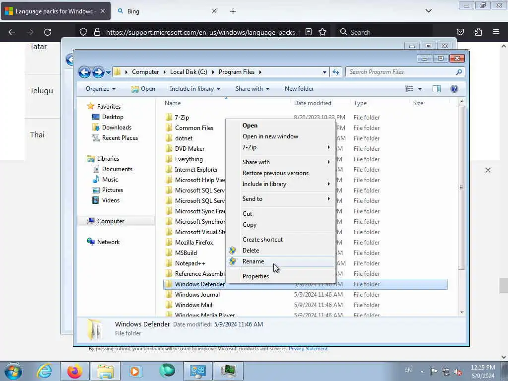The height and width of the screenshot is (381, 508).
Task: Open the Firefox hamburger menu
Action: click(496, 32)
